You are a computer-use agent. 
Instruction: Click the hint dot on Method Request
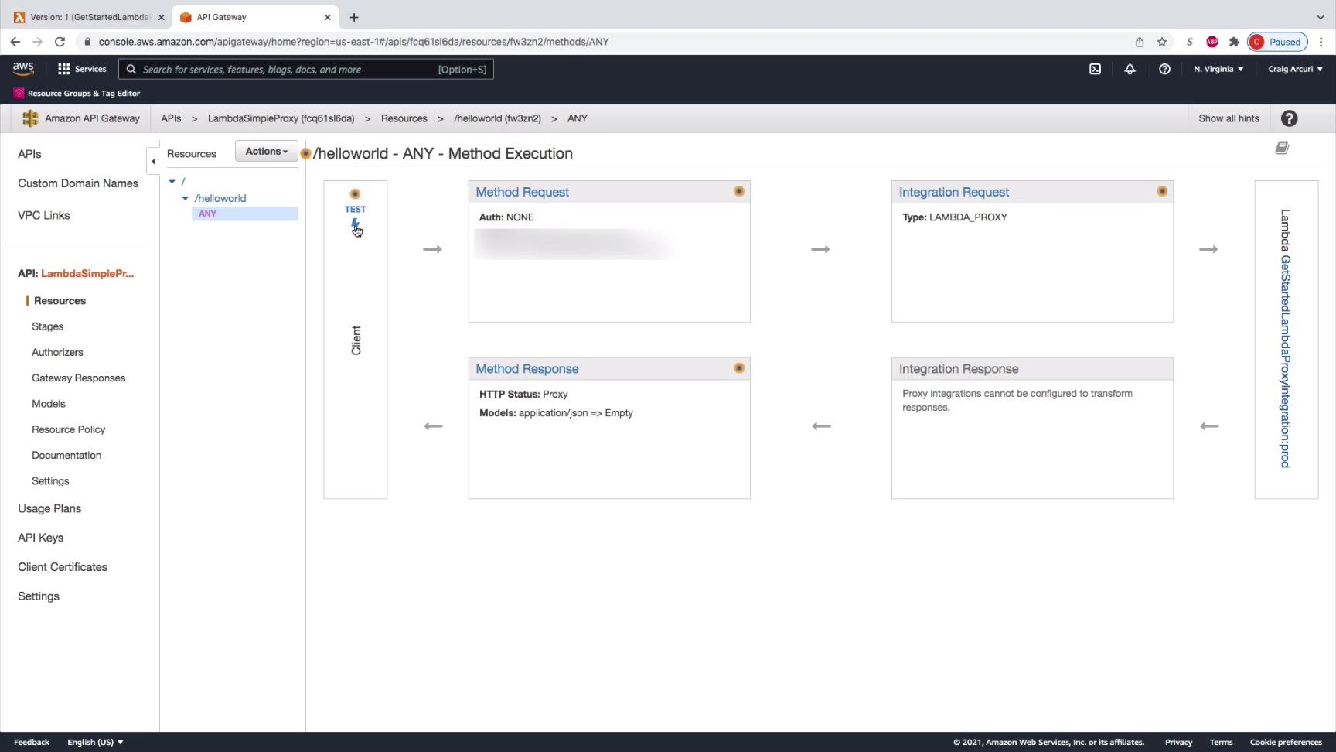[739, 191]
